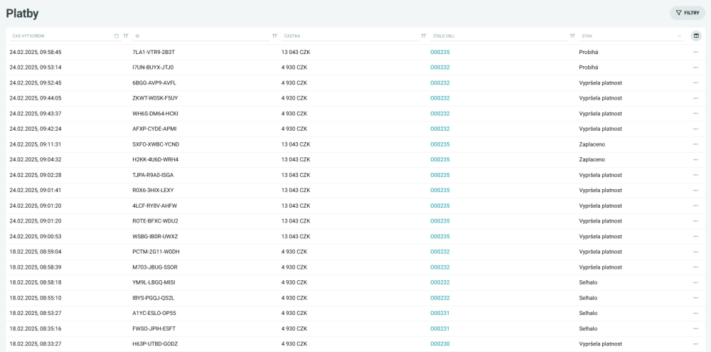Select payment ID IBYS-PGQJ-QS2L text
The image size is (711, 352).
click(154, 298)
